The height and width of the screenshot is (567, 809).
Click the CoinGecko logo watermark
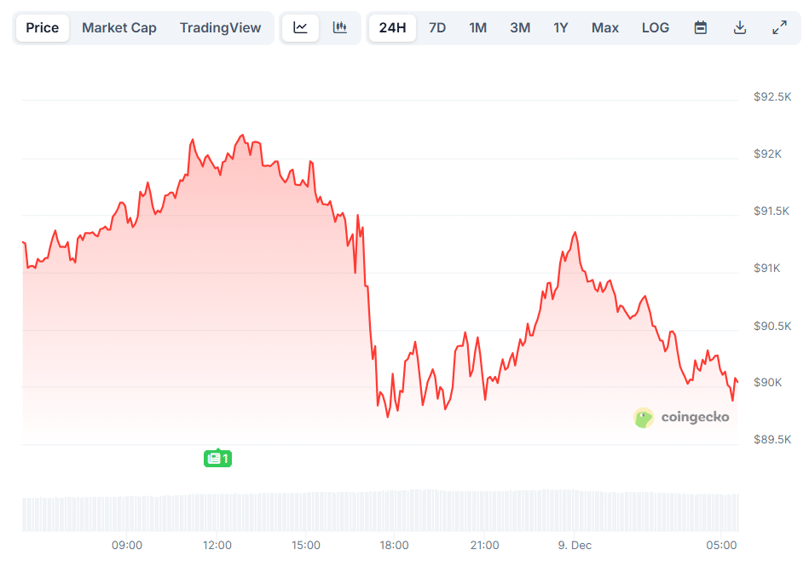coord(682,418)
